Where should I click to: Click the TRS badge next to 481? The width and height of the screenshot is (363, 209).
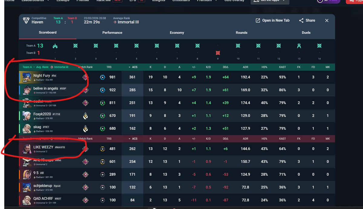103,149
